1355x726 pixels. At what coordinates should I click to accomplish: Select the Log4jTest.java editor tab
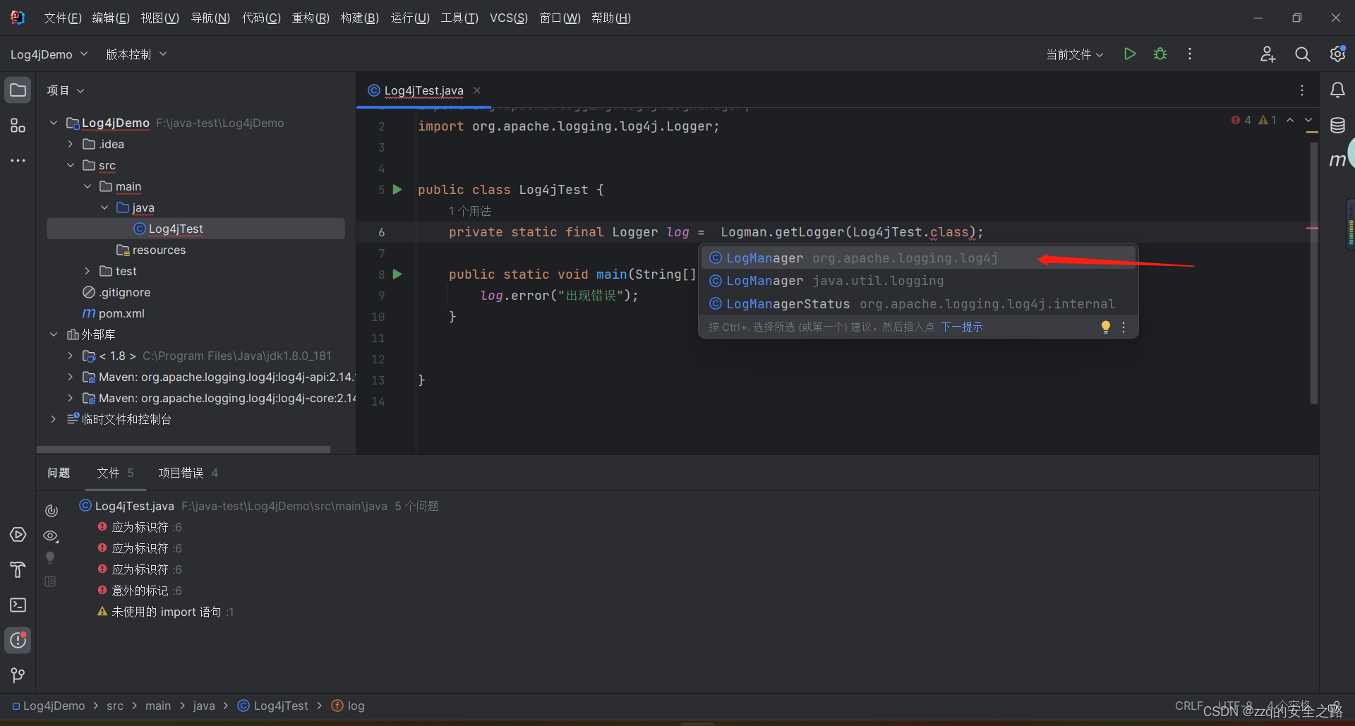pyautogui.click(x=423, y=90)
